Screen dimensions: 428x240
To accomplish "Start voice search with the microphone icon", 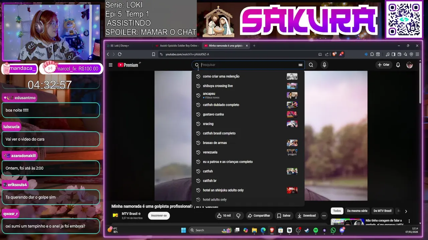I will click(x=324, y=65).
